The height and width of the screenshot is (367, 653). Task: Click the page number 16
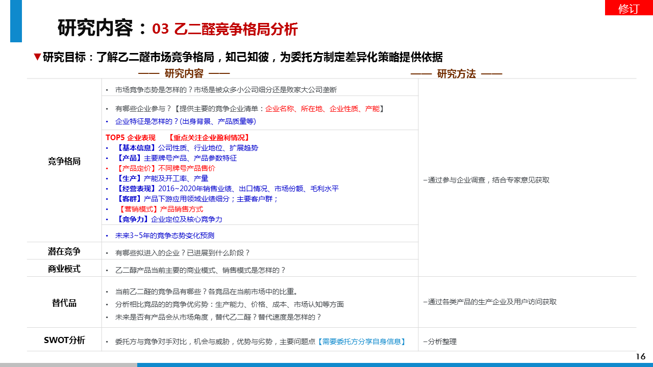click(x=640, y=356)
